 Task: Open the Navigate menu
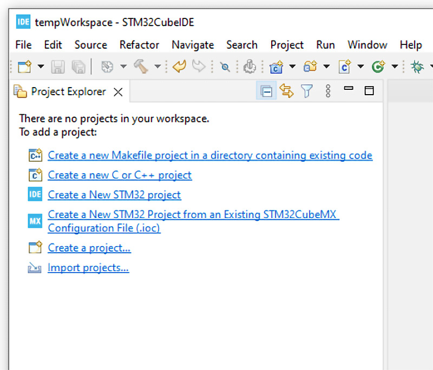(x=193, y=45)
